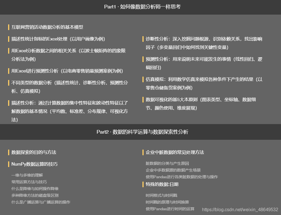
Task: Click 什么是广播运算与广播运算的操作 sub-item
Action: pyautogui.click(x=41, y=202)
